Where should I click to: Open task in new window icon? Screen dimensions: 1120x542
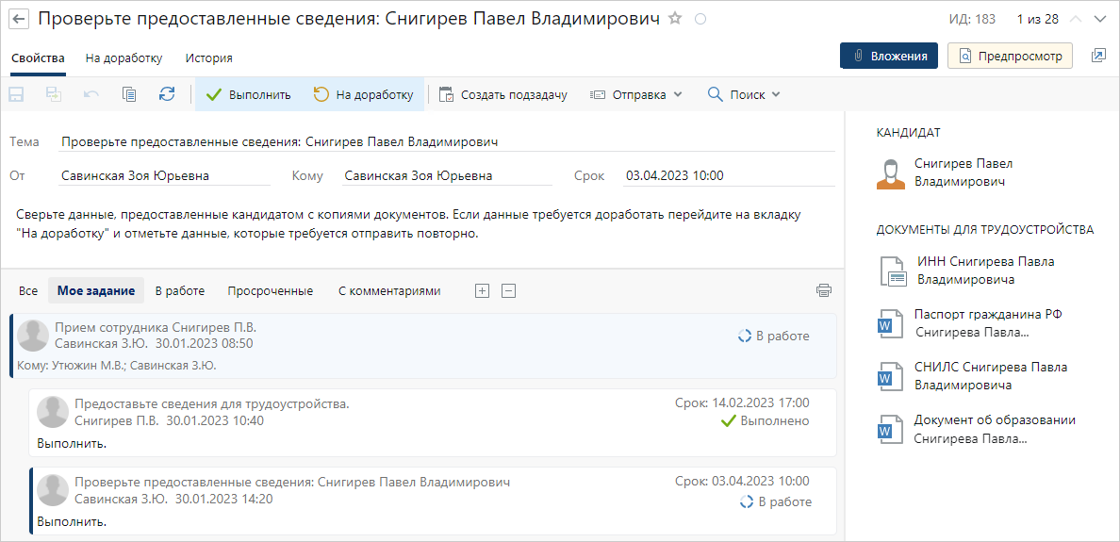(1098, 56)
